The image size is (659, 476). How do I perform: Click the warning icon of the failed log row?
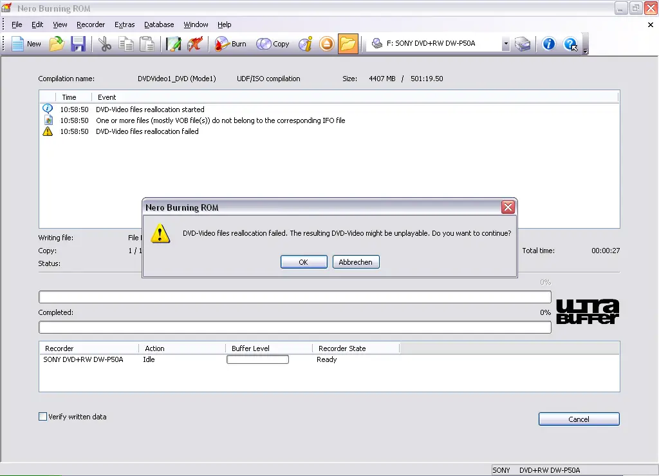pyautogui.click(x=48, y=131)
